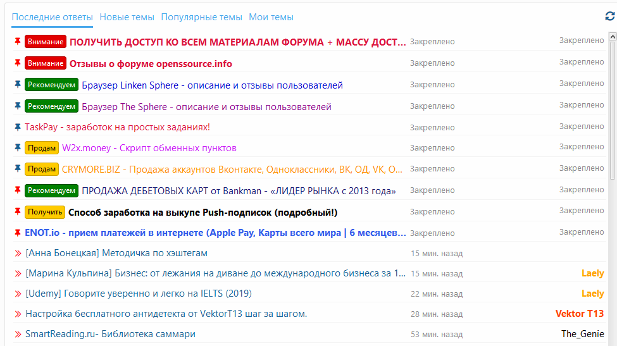
Task: Click the pin icon beside ПОЛУЧИТЬ ДОСТУП topic
Action: pos(18,41)
